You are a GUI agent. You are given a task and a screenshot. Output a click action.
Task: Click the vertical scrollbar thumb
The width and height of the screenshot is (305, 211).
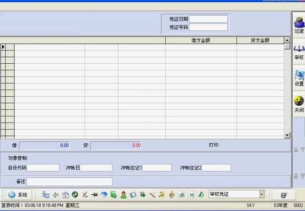click(287, 46)
